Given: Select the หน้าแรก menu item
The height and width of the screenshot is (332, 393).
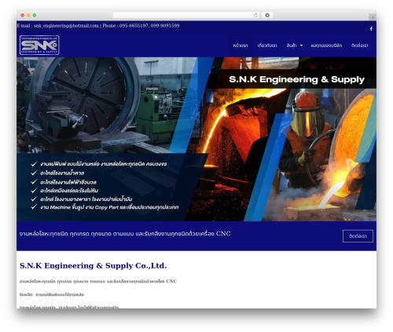Looking at the screenshot, I should click(x=241, y=46).
